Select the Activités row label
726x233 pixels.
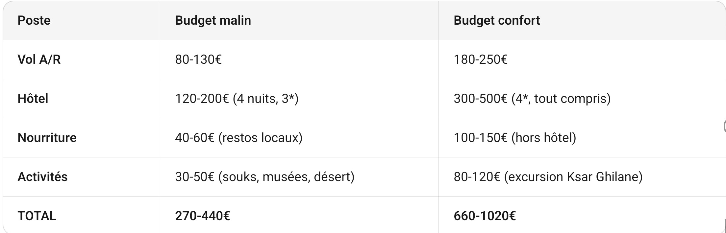pos(42,177)
